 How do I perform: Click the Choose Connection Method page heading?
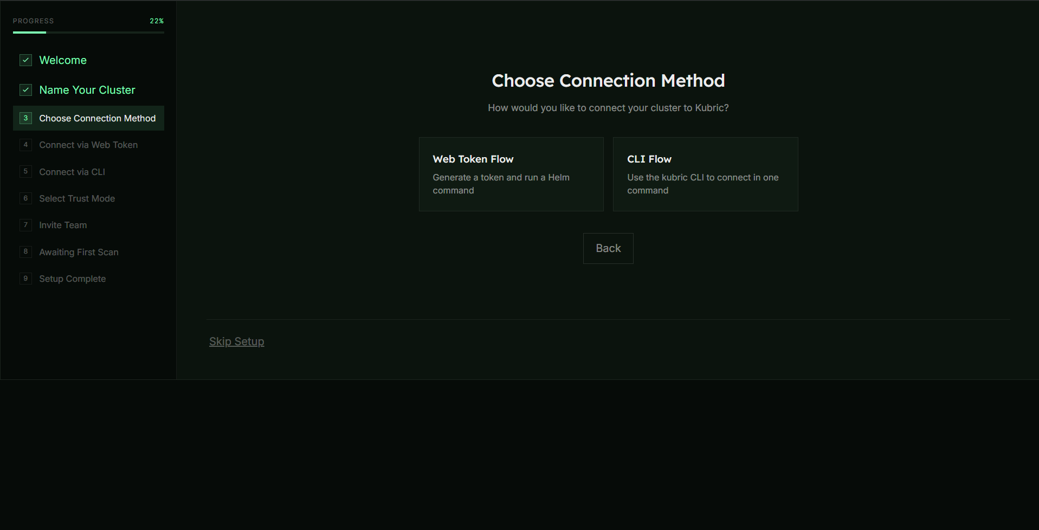click(608, 81)
